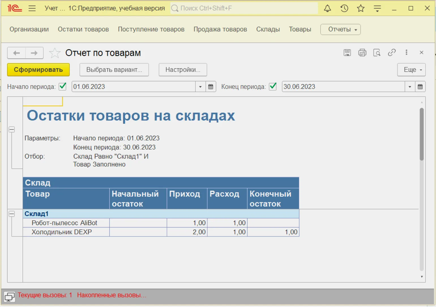The height and width of the screenshot is (307, 436).
Task: Click the Настройки... button
Action: coord(183,70)
